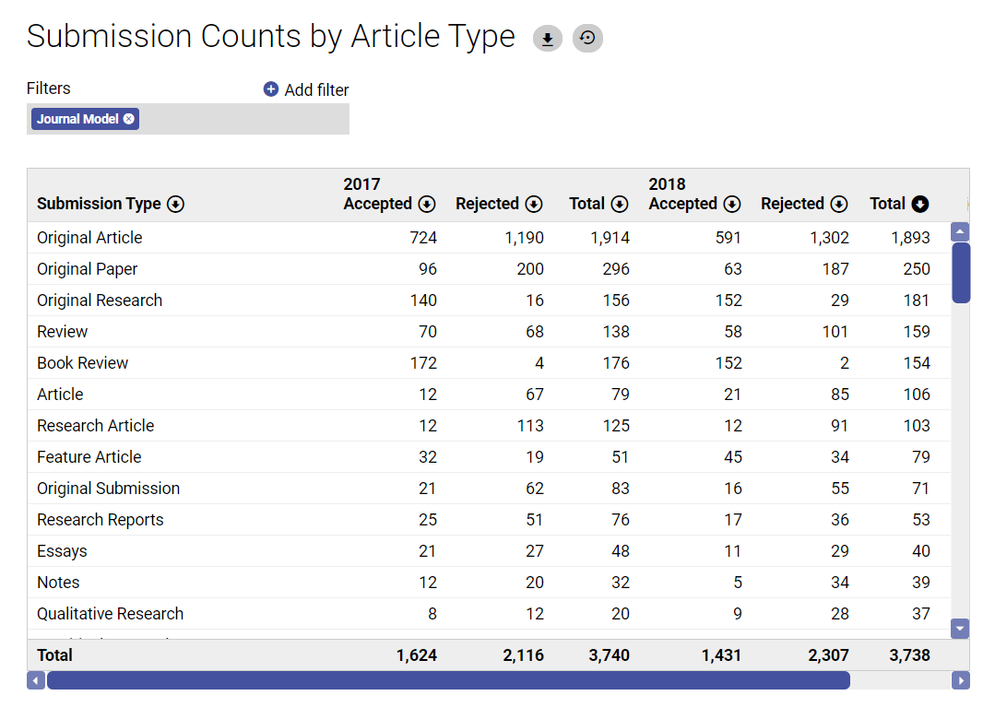Click the Add filter plus button

[271, 89]
